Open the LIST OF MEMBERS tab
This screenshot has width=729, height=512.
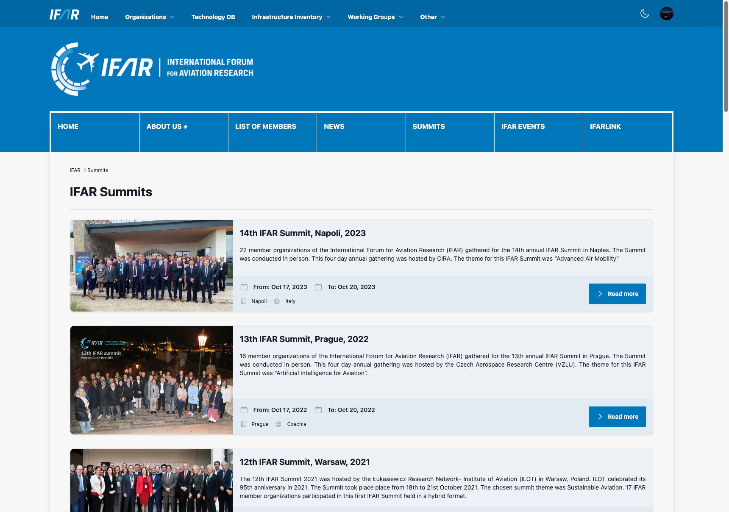point(273,132)
